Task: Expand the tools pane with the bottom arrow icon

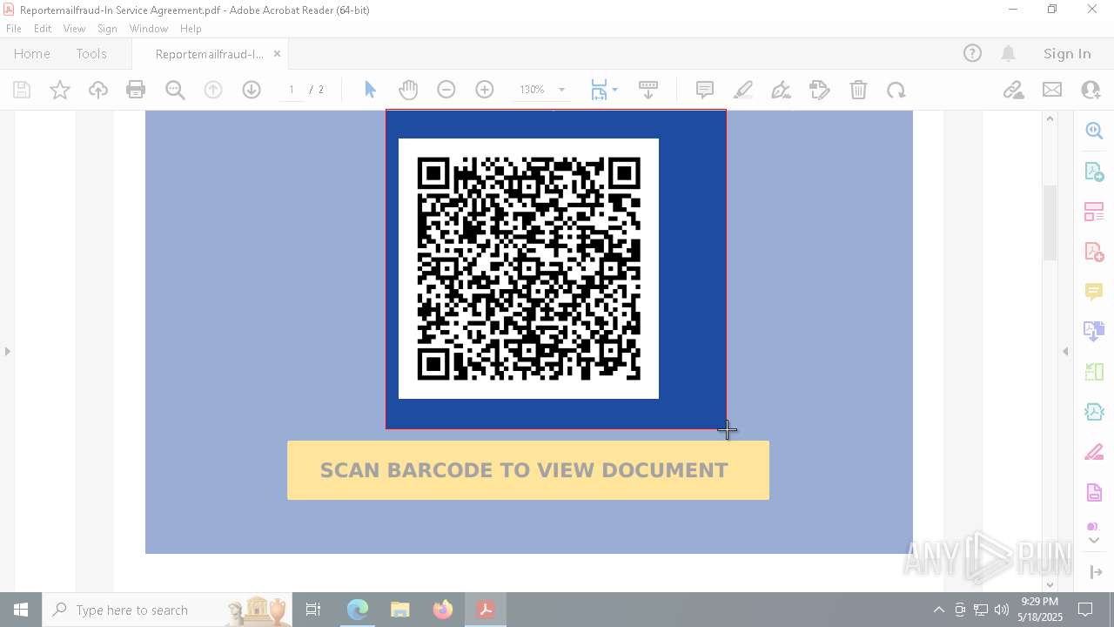Action: [x=1096, y=571]
